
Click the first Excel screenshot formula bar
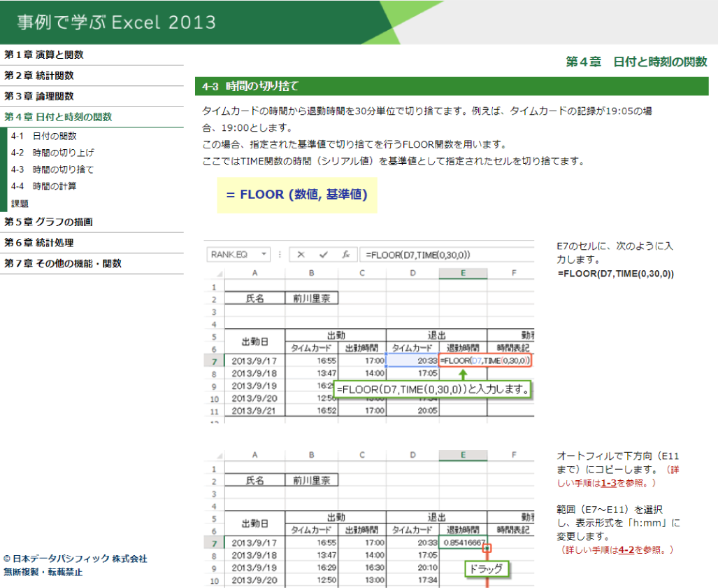coord(447,255)
